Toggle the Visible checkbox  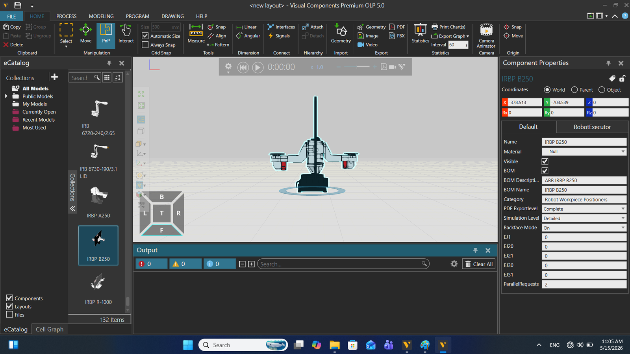pos(545,161)
